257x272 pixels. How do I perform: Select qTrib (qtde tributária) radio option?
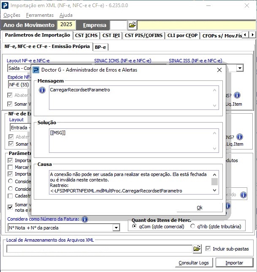click(x=193, y=227)
